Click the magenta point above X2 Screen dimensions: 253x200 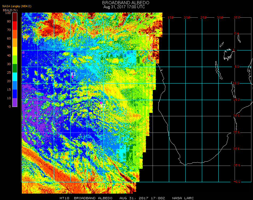pyautogui.click(x=101, y=103)
